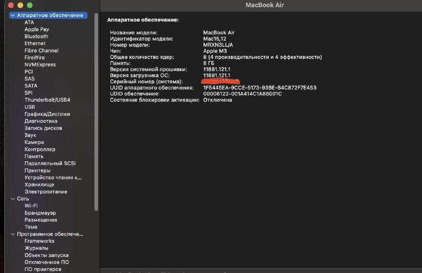Select Устройство чтения к... entry
Viewport: 422px width, 273px height.
click(53, 178)
